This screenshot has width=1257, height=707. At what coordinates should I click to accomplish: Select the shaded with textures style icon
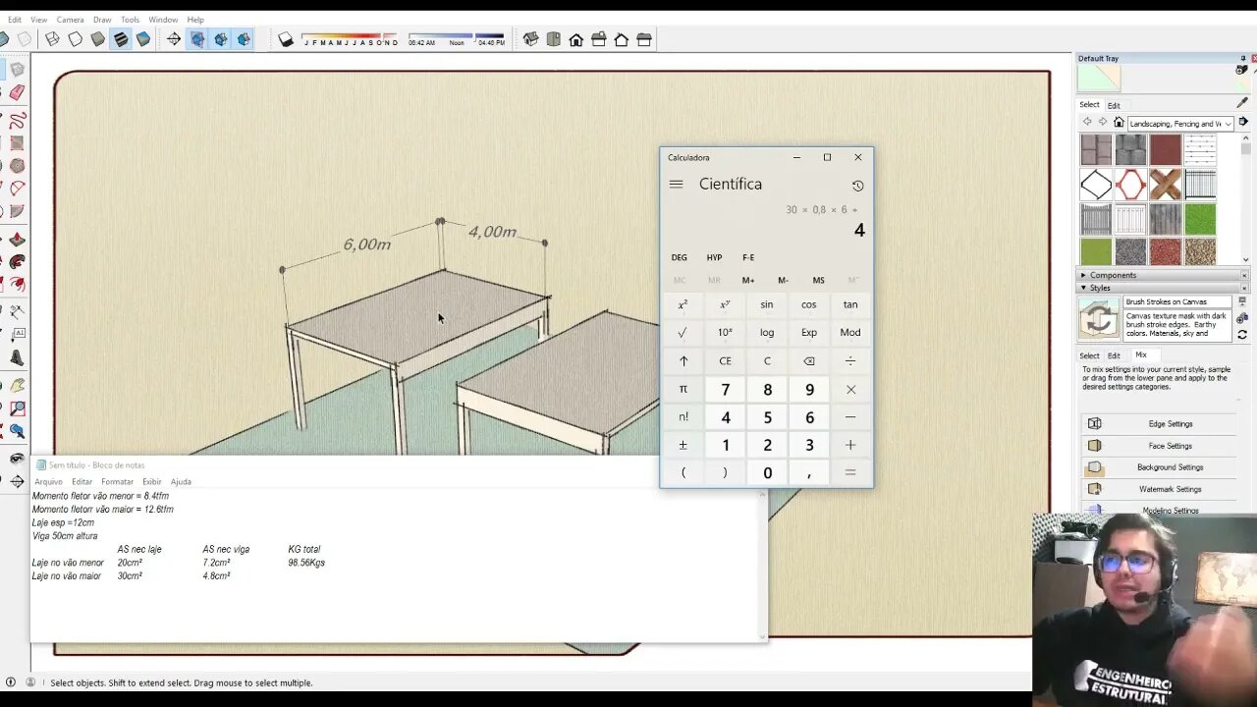121,39
